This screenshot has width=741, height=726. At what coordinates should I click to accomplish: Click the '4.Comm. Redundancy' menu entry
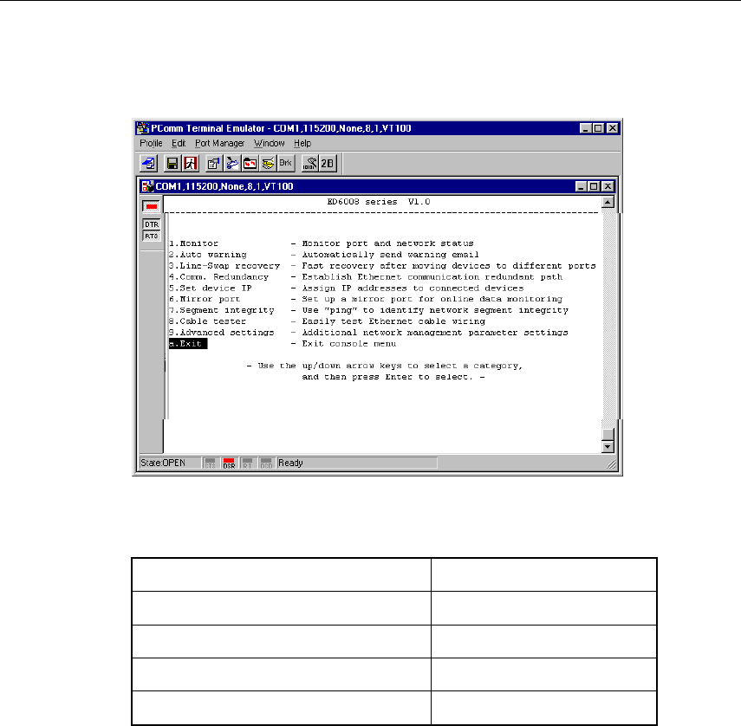(218, 276)
